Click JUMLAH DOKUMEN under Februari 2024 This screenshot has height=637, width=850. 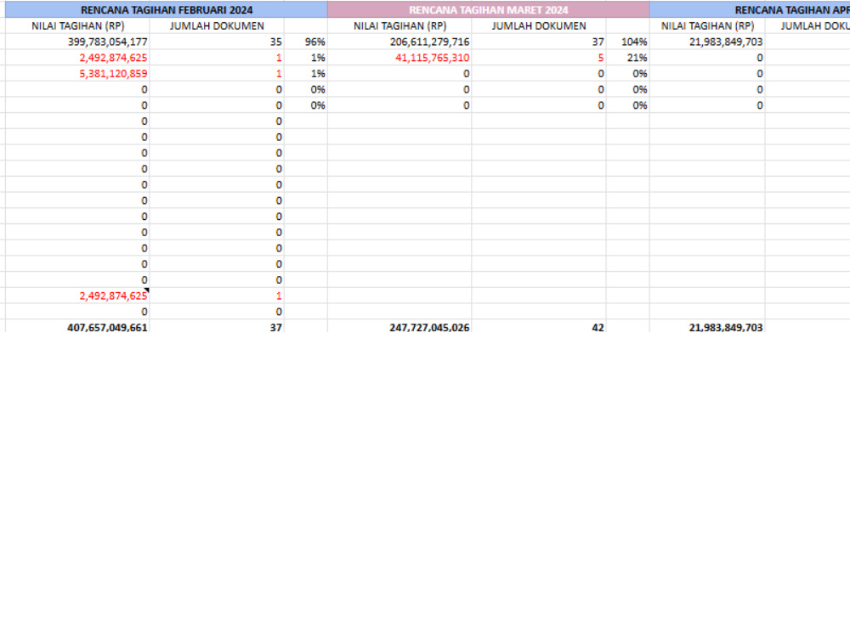click(217, 26)
